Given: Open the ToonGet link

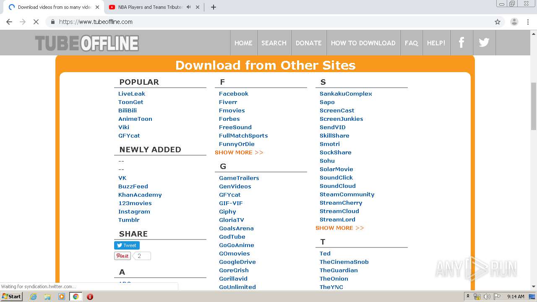Looking at the screenshot, I should 131,102.
